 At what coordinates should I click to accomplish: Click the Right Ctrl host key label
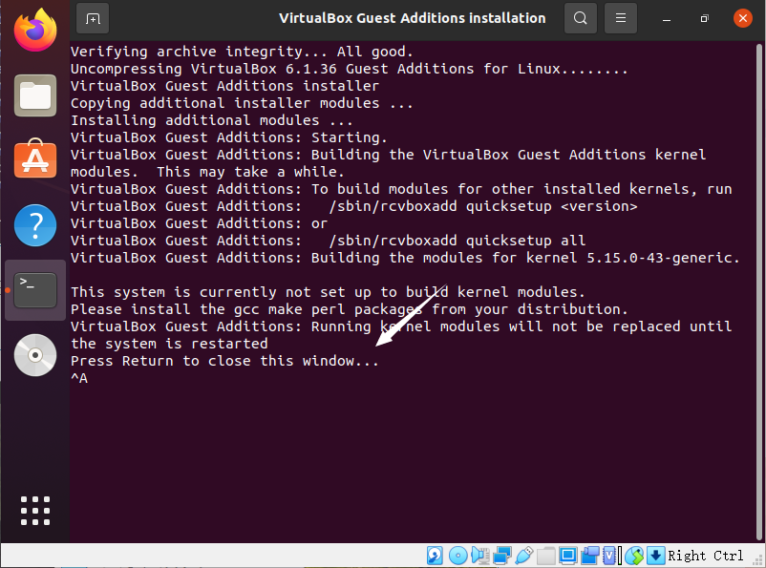tap(706, 556)
